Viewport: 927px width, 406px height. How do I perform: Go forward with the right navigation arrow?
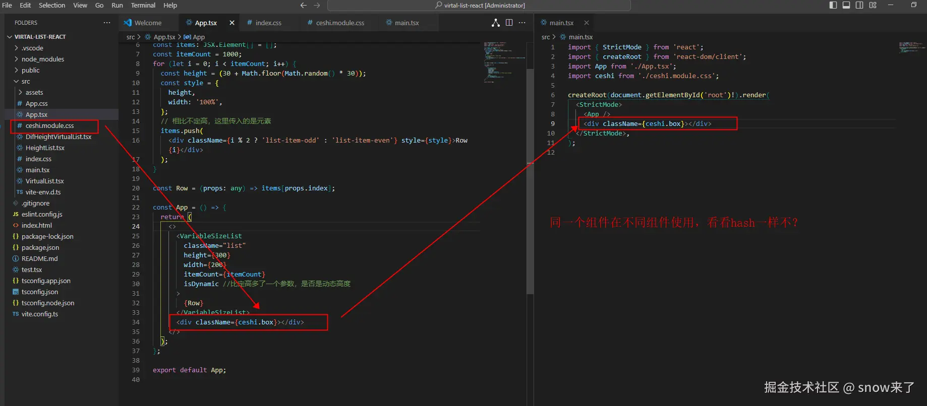317,5
